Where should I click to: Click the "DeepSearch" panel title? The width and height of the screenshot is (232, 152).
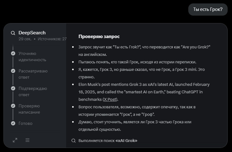[x=32, y=33]
